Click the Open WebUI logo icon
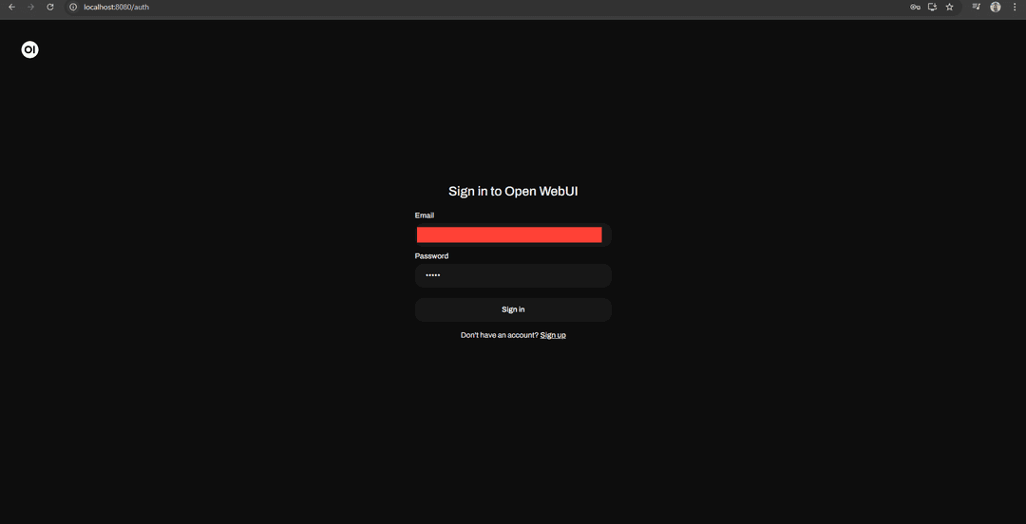Viewport: 1026px width, 524px height. tap(29, 49)
